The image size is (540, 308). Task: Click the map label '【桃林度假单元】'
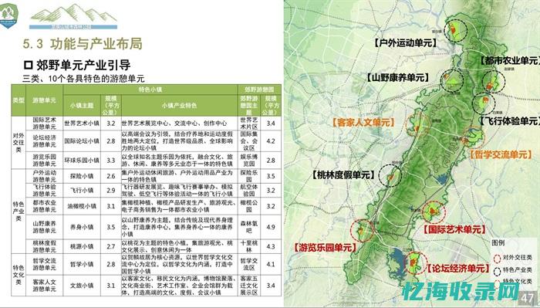pyautogui.click(x=343, y=174)
